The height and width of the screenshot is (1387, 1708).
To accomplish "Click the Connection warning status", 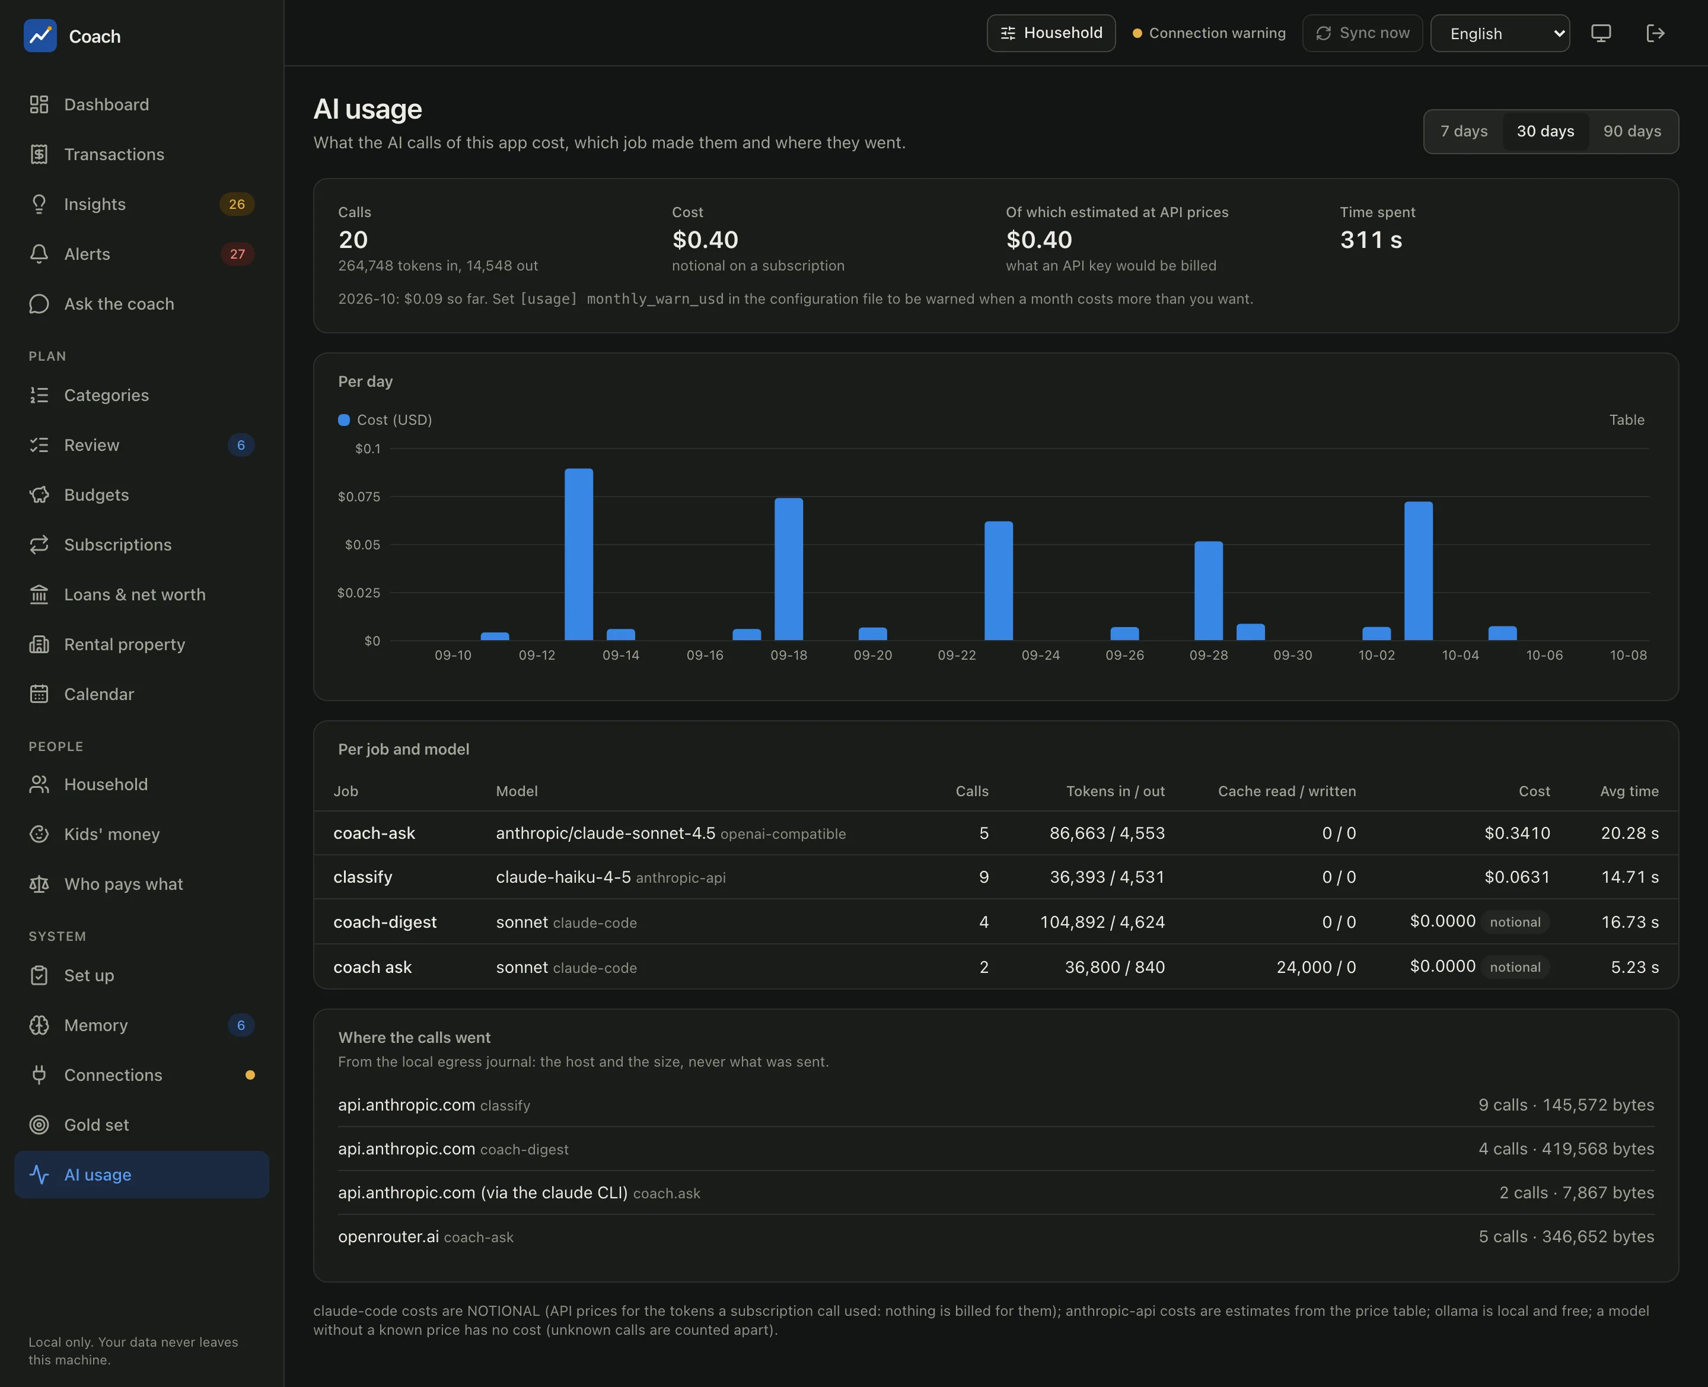I will pos(1209,33).
